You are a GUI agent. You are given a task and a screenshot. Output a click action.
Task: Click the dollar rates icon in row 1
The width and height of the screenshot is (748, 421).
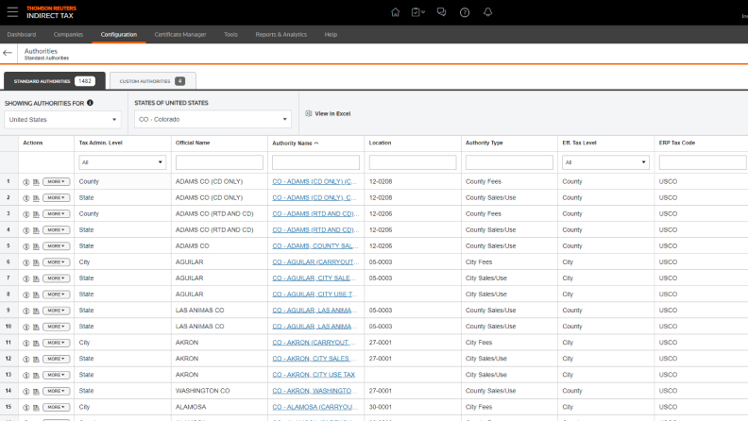(25, 181)
